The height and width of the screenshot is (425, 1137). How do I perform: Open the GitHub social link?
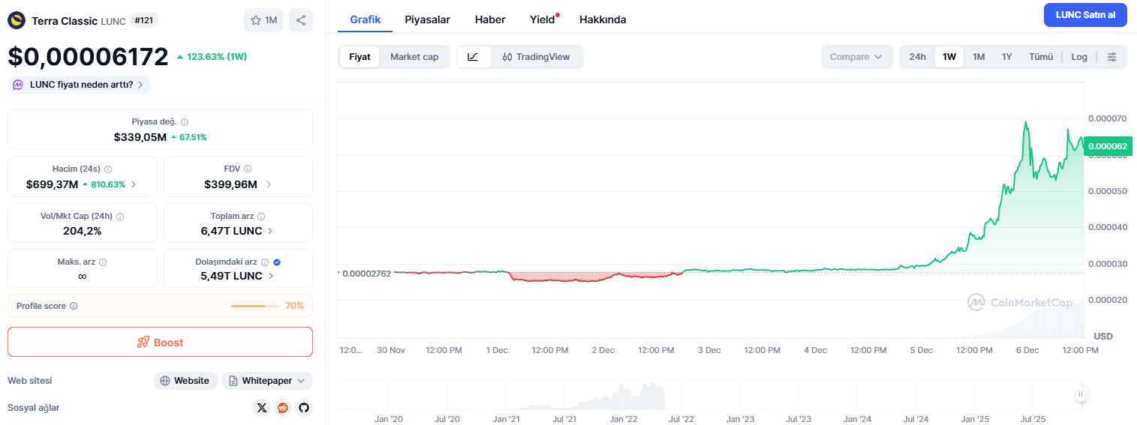(304, 408)
